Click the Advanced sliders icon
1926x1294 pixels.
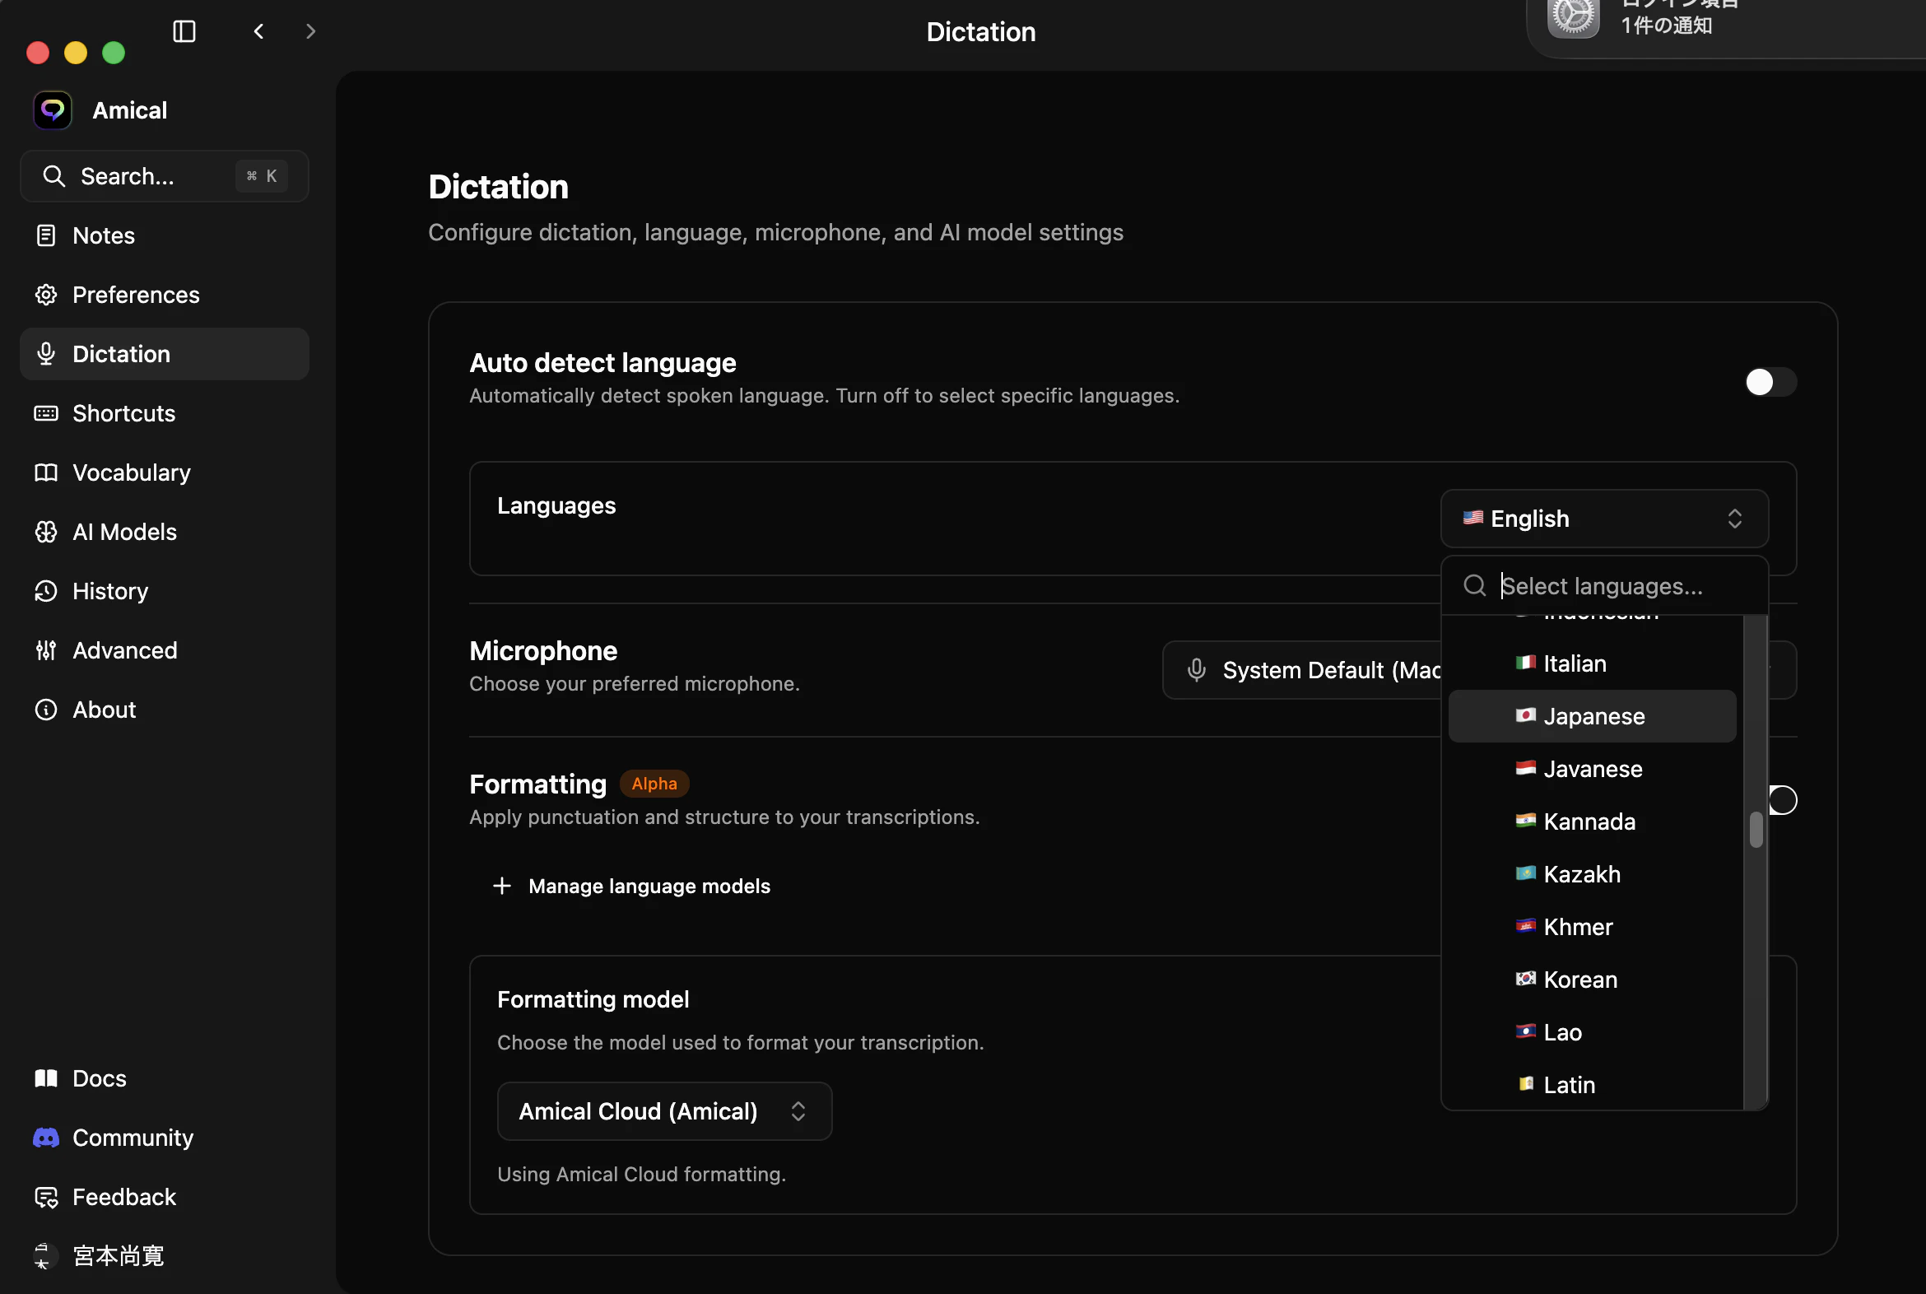coord(46,650)
